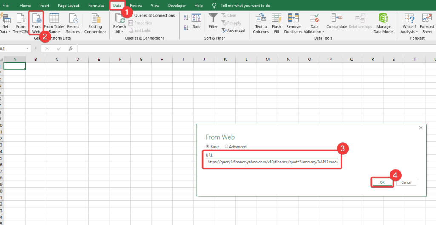The width and height of the screenshot is (436, 225).
Task: Open Manage Data Model
Action: click(384, 24)
